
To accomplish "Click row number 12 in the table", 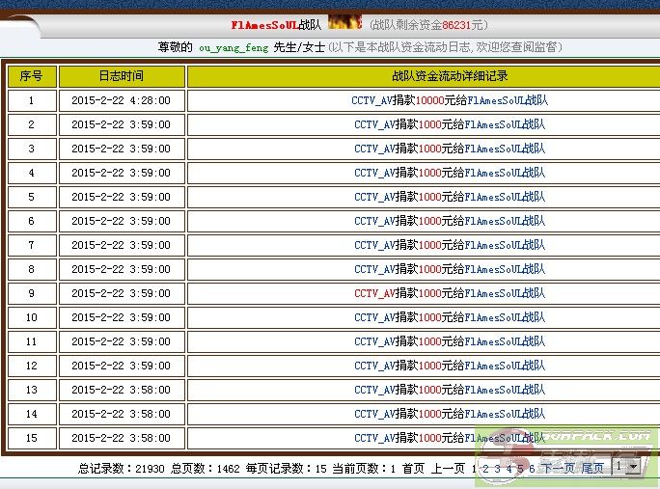I will pos(31,366).
